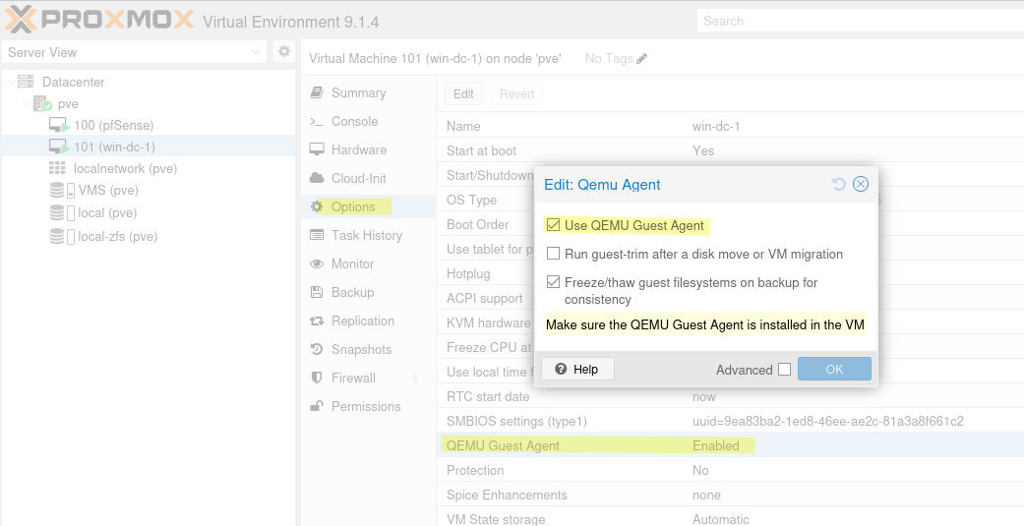This screenshot has height=526, width=1024.
Task: Switch to the Hardware tab
Action: coord(368,149)
